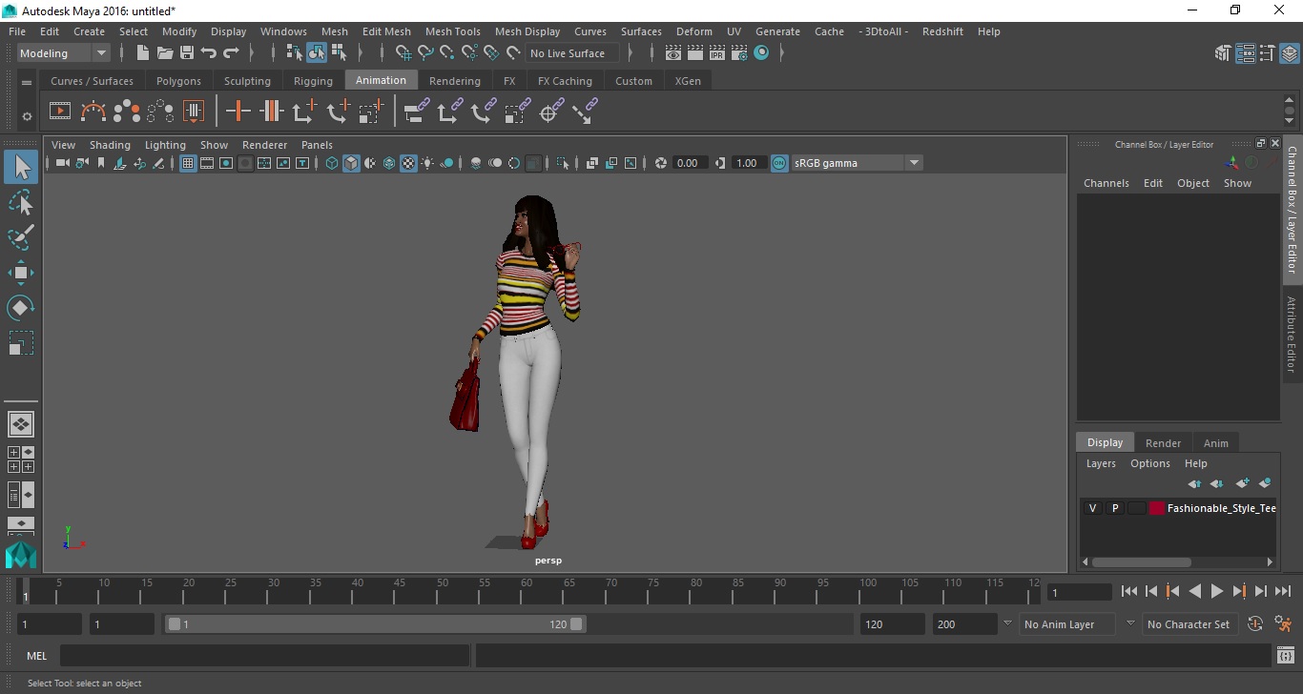
Task: Open No Character Set dropdown
Action: pos(1189,624)
